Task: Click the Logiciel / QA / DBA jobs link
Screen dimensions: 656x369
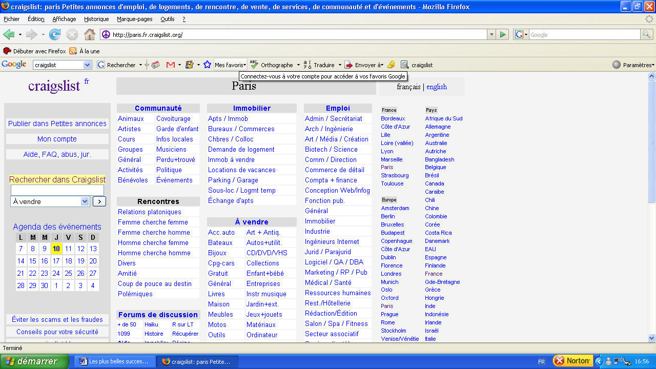Action: click(x=334, y=262)
